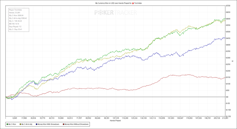Click the red PokerStars icon in chart title
Viewport: 237px width, 129px height.
coord(133,3)
